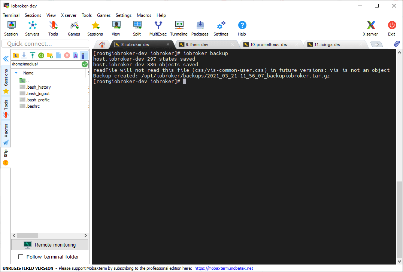Click terminal scrollbar down arrow
Screen dimensions: 403x272
(399, 262)
